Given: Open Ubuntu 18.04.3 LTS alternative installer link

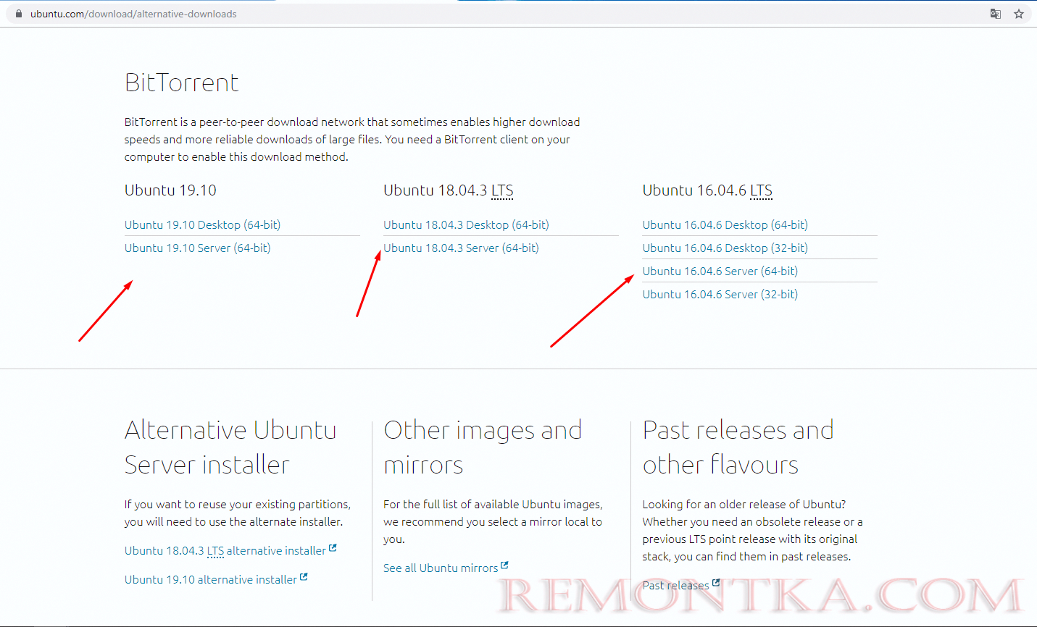Looking at the screenshot, I should [x=225, y=551].
